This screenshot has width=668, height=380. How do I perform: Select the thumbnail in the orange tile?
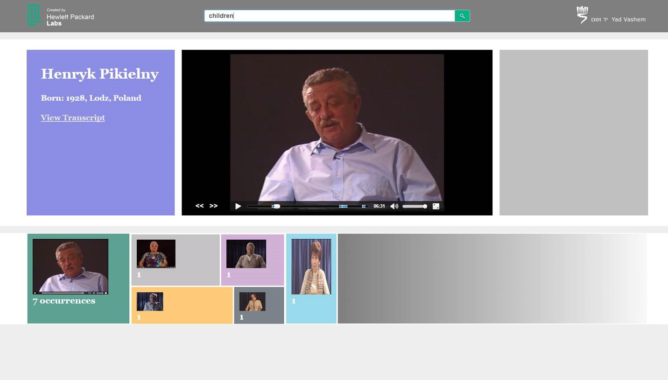tap(150, 302)
